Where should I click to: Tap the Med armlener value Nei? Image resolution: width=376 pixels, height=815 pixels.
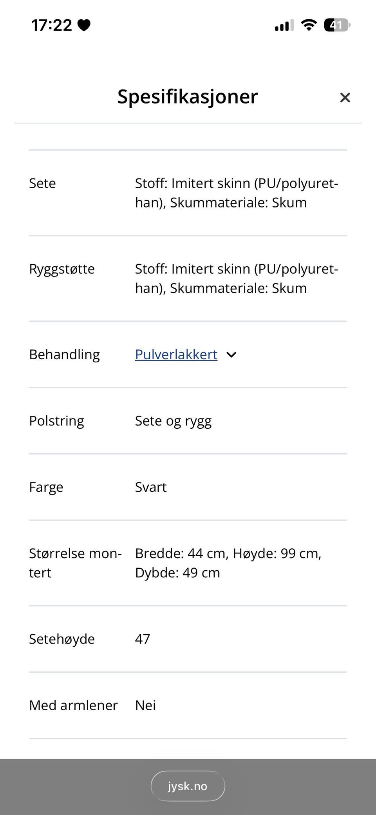pos(145,705)
